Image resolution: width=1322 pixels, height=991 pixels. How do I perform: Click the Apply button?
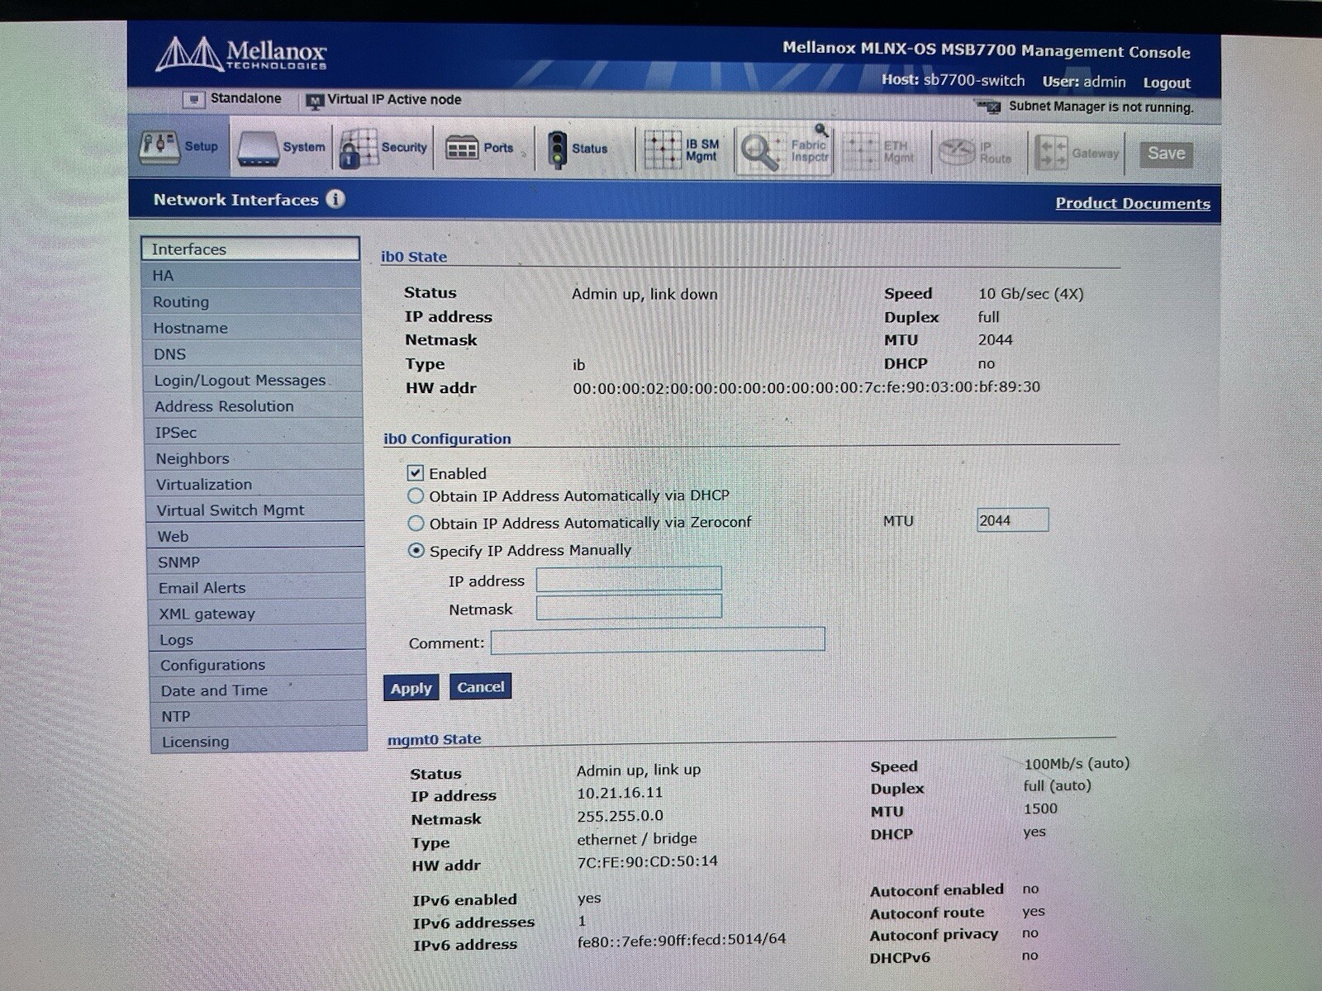(x=411, y=688)
